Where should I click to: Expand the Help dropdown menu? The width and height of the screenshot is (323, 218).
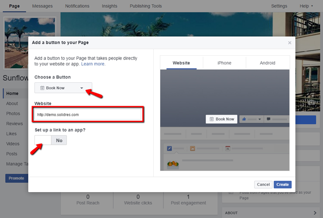306,6
